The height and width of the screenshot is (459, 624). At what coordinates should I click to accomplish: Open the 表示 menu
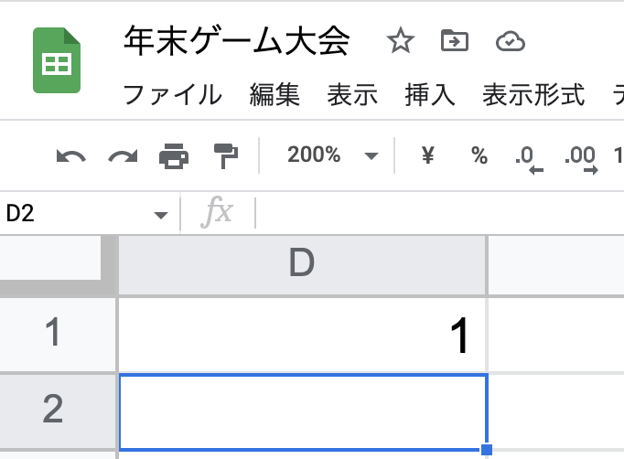click(x=352, y=95)
